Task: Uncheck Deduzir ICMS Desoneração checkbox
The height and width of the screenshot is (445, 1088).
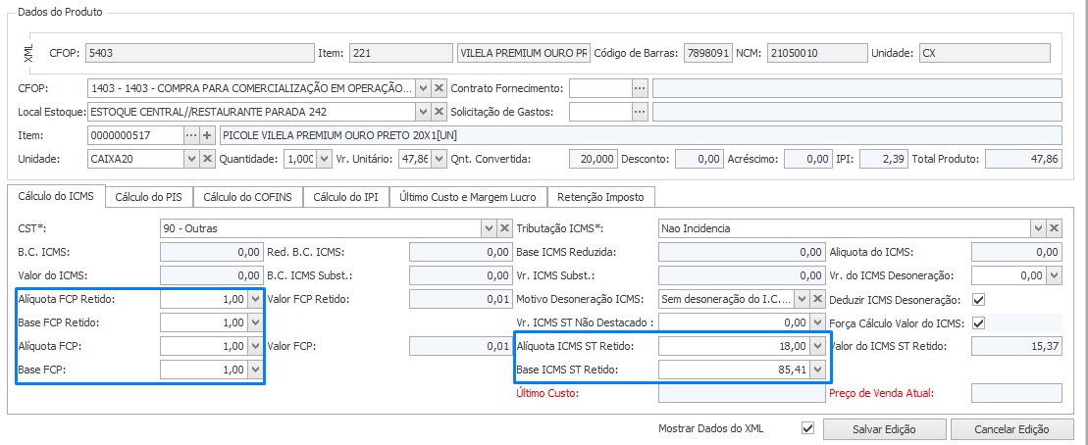Action: coord(977,299)
